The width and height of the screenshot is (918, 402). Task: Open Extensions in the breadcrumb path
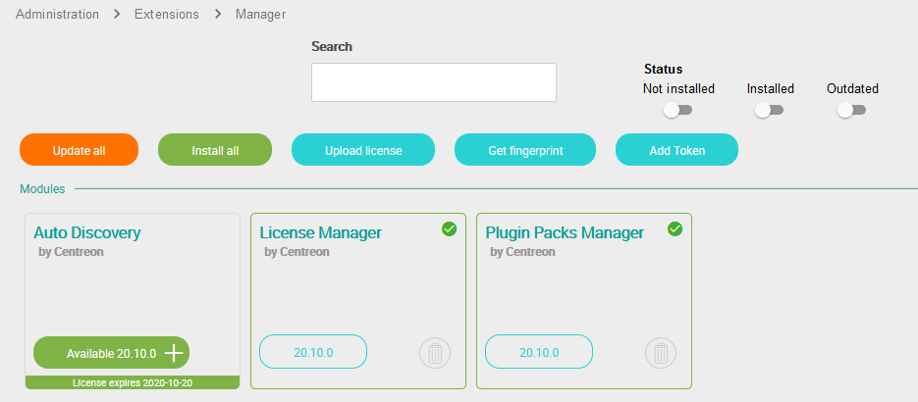point(166,15)
